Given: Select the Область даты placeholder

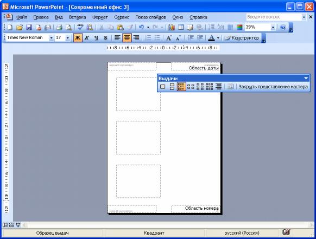Looking at the screenshot, I should coord(195,67).
